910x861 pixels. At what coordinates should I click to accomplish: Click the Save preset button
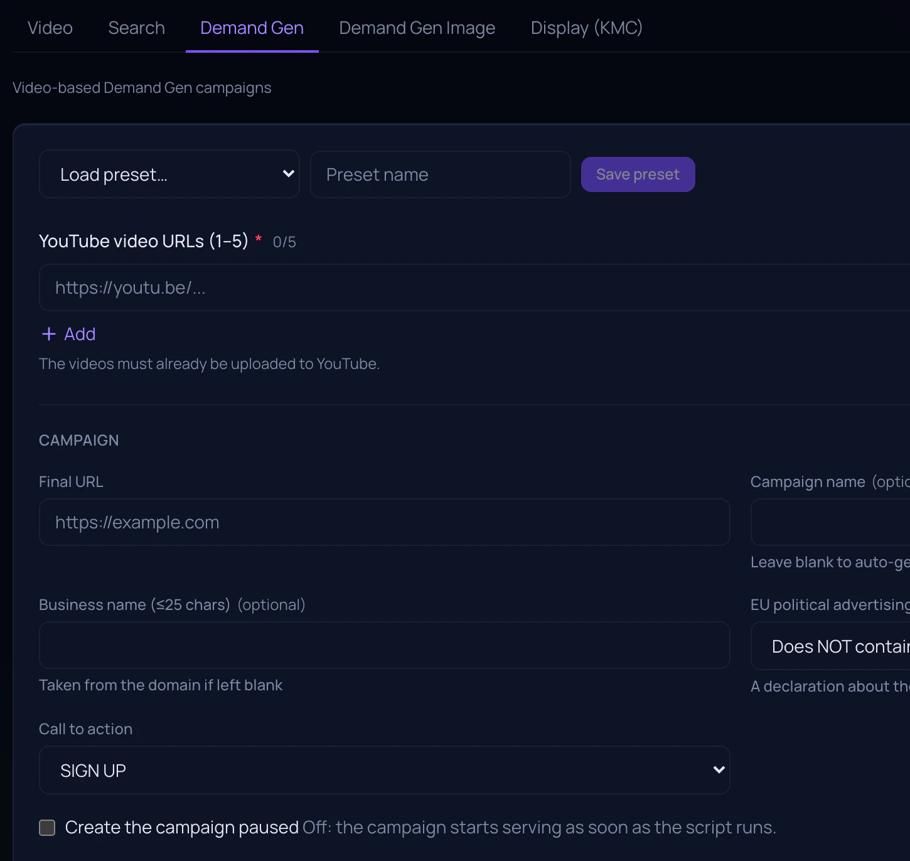click(638, 174)
